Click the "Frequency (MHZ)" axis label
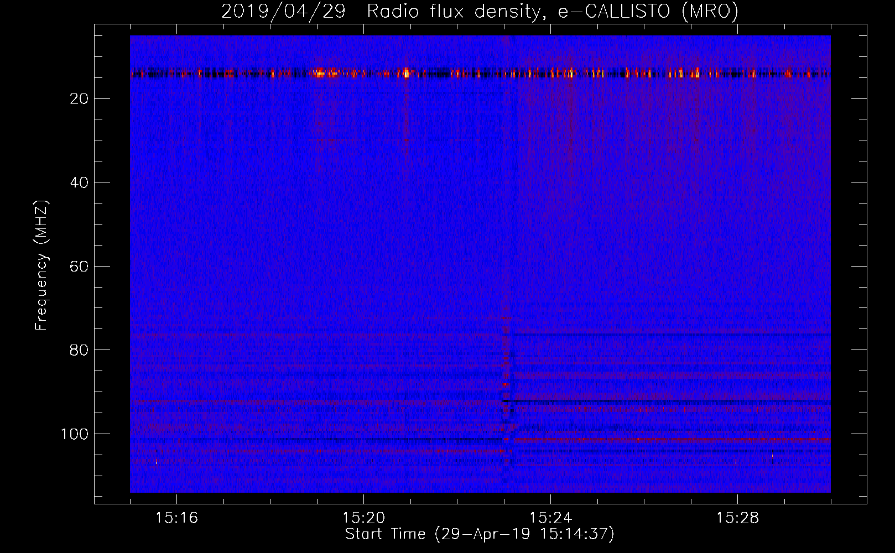895x553 pixels. 41,265
